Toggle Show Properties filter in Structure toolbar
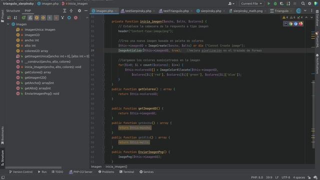The image size is (320, 180). click(x=30, y=18)
